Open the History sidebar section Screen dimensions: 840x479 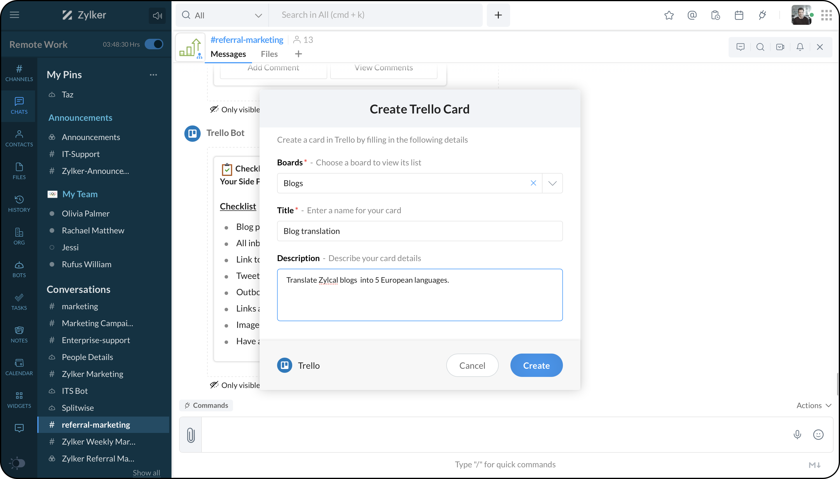[19, 204]
